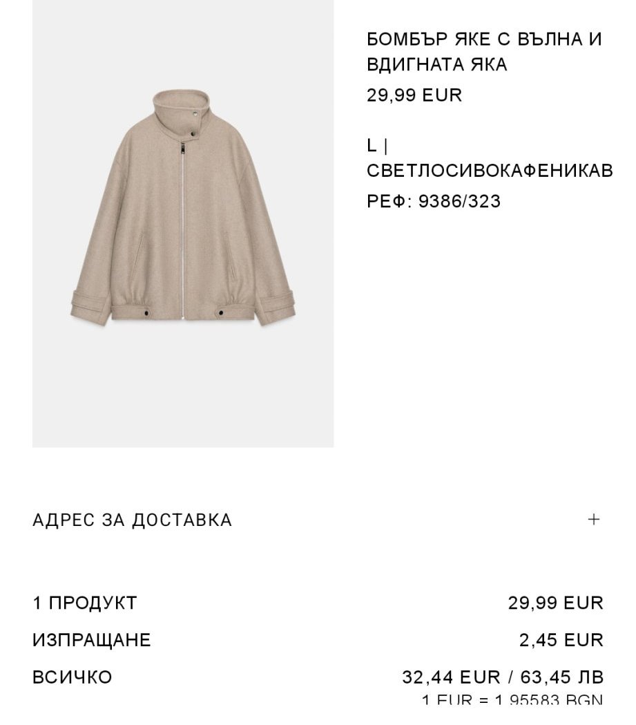Select the size L label
The image size is (636, 725).
pyautogui.click(x=372, y=146)
